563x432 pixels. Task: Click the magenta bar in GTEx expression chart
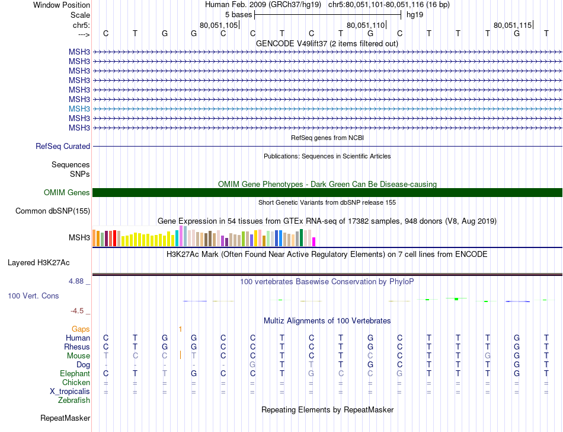[314, 242]
